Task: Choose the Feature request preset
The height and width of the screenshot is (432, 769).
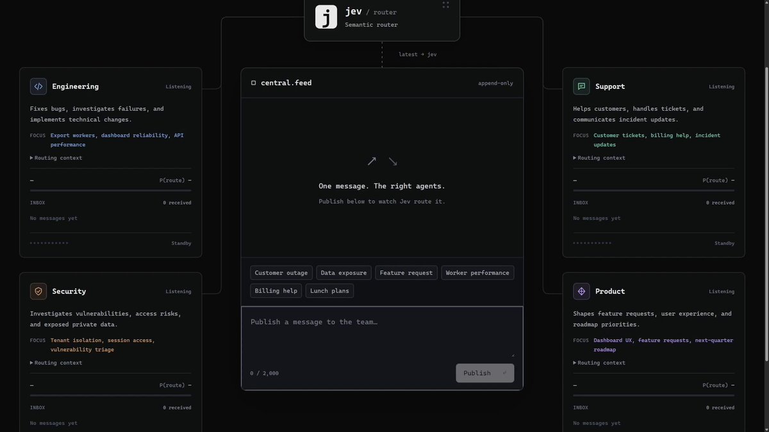Action: tap(406, 273)
